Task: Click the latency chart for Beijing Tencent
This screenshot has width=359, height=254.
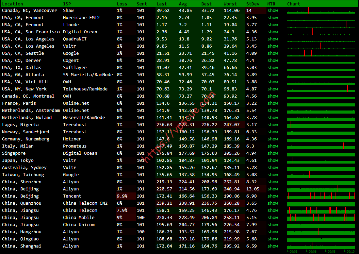Action: (x=321, y=196)
